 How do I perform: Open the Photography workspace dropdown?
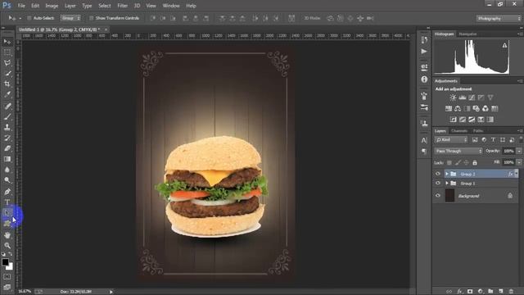tap(499, 18)
